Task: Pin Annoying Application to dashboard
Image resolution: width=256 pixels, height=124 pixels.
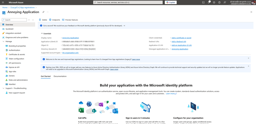Action: (43, 12)
